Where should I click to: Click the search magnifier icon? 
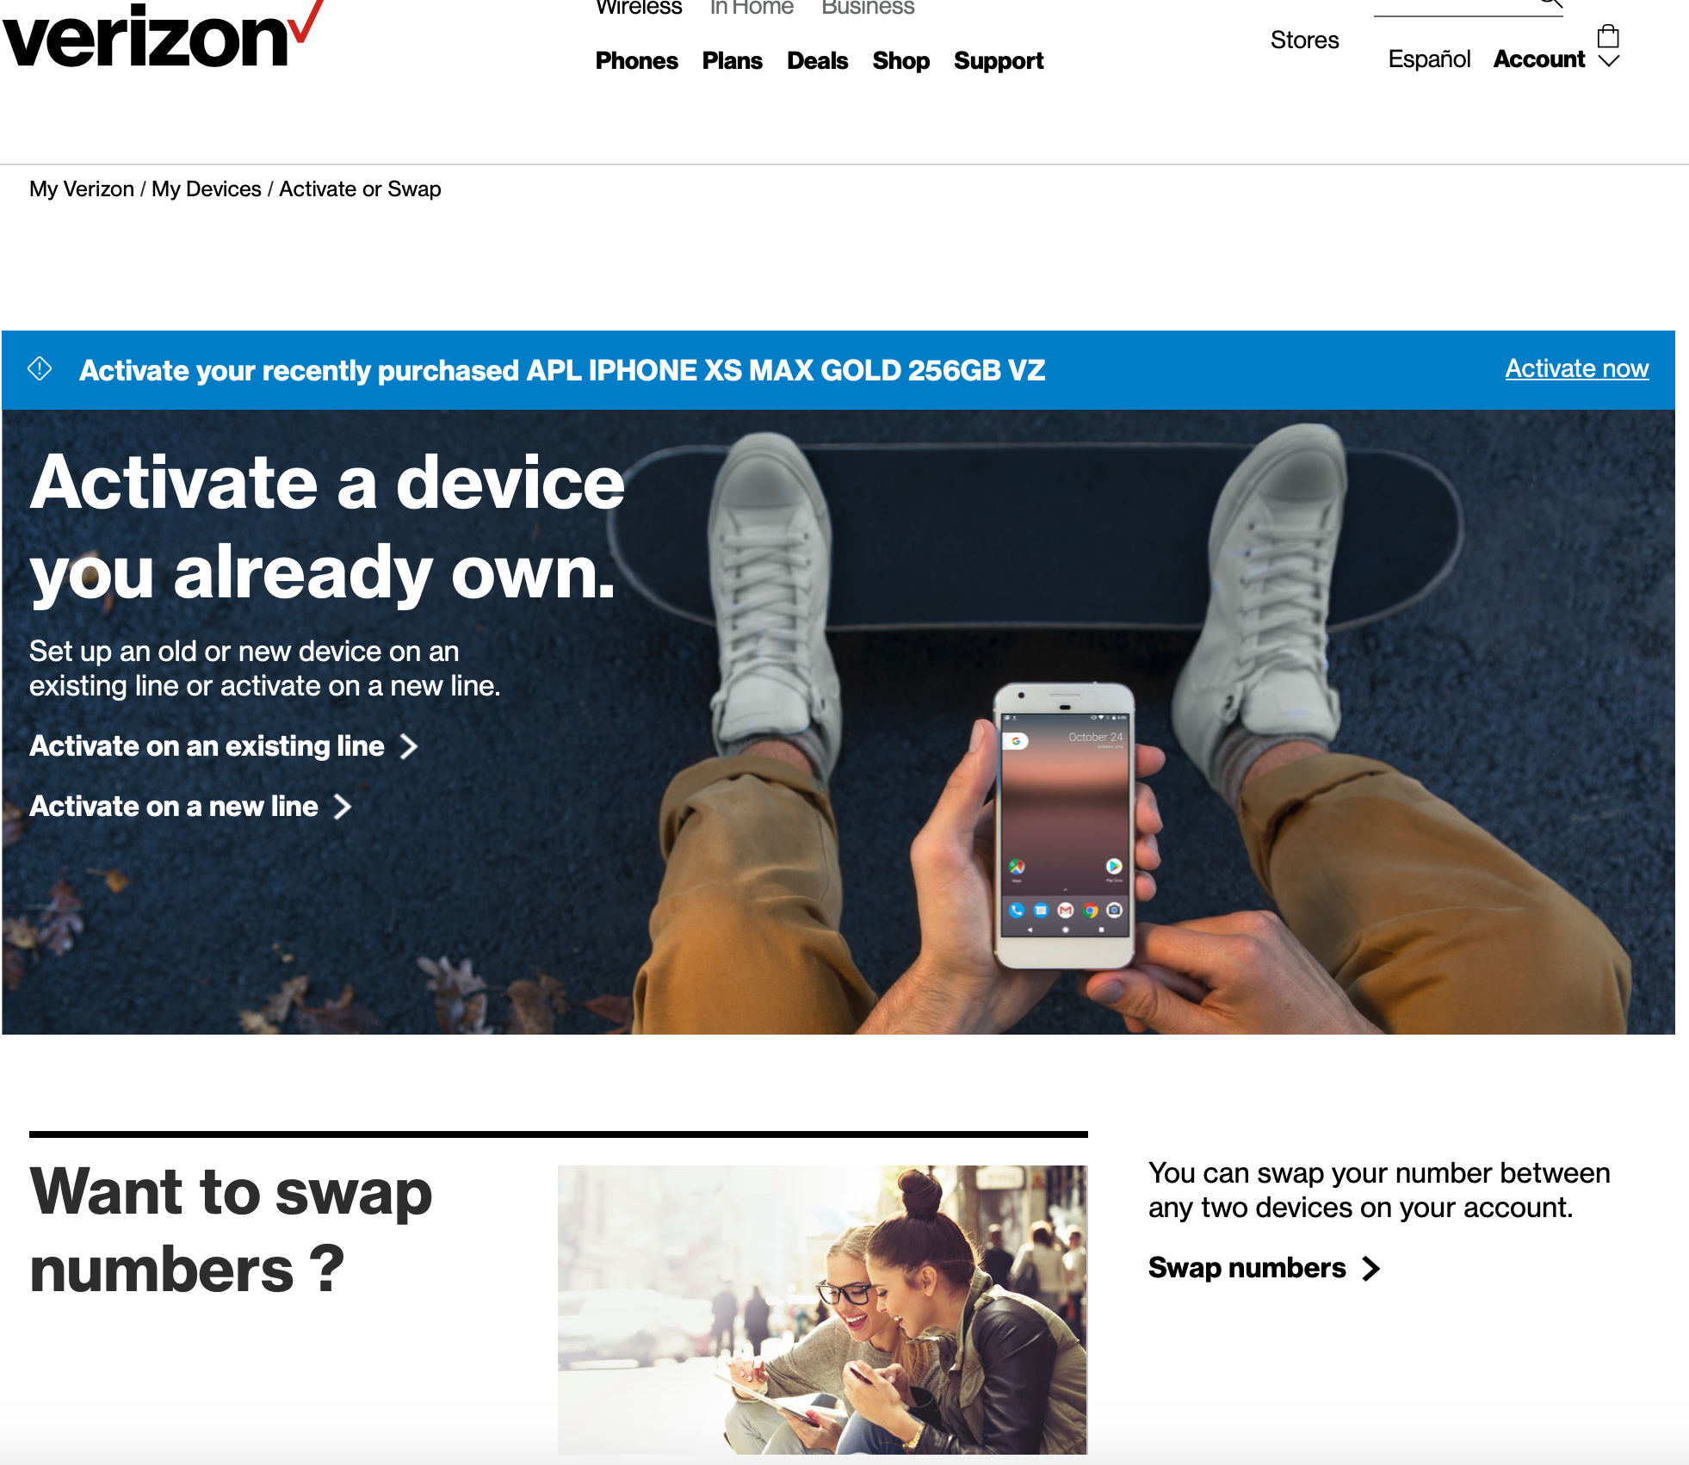[1550, 3]
